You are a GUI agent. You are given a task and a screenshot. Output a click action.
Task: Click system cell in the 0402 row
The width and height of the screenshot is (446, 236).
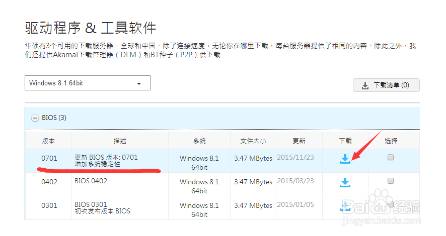199,186
